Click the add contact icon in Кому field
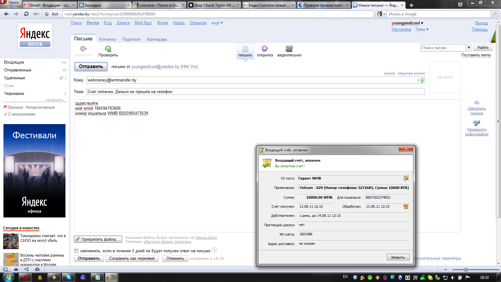The height and width of the screenshot is (282, 501). point(421,80)
